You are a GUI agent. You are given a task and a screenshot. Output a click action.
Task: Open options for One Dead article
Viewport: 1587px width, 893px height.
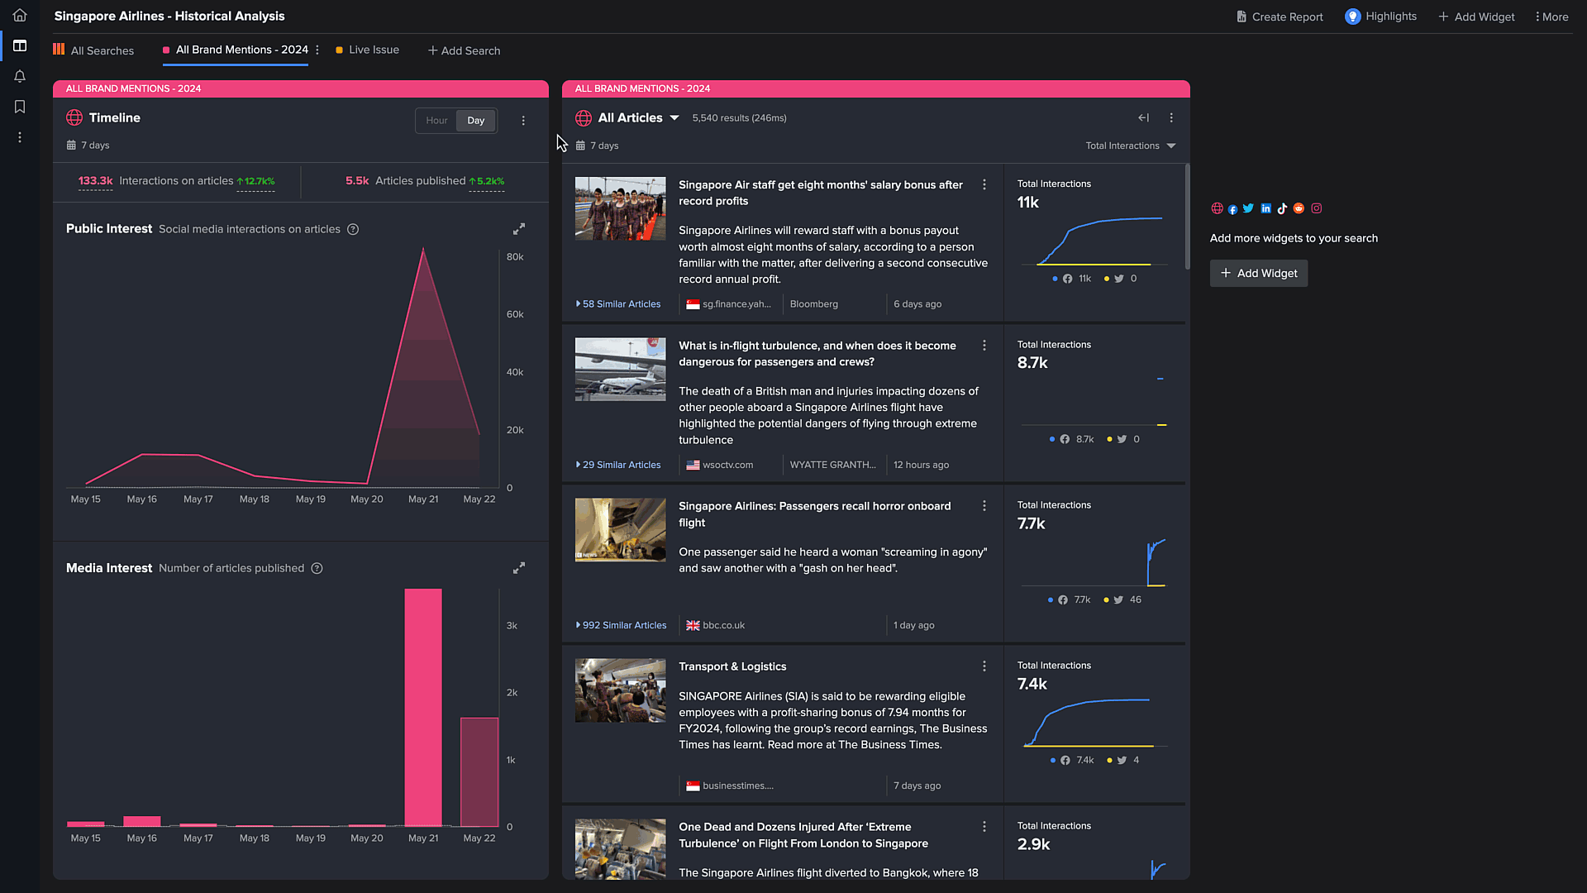tap(984, 827)
